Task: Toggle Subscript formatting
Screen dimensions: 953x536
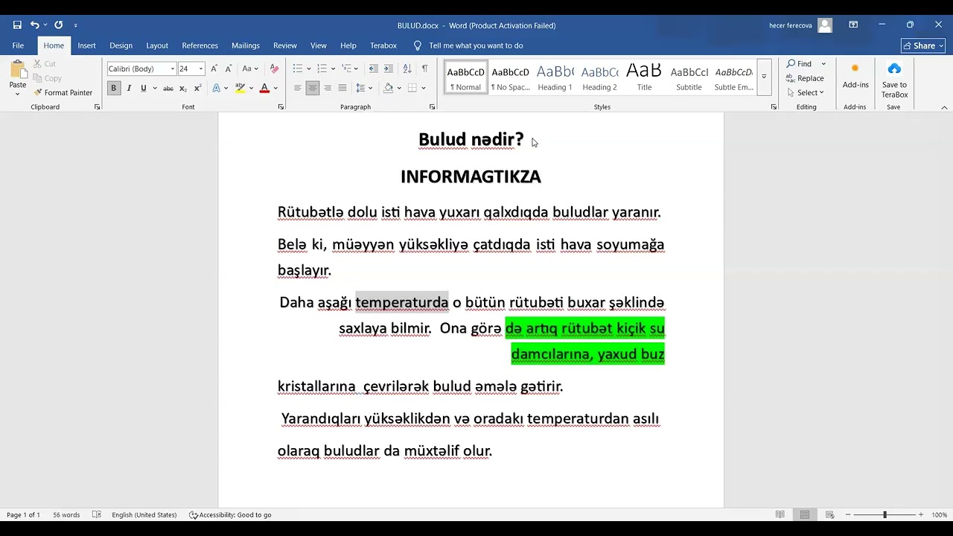Action: tap(183, 88)
